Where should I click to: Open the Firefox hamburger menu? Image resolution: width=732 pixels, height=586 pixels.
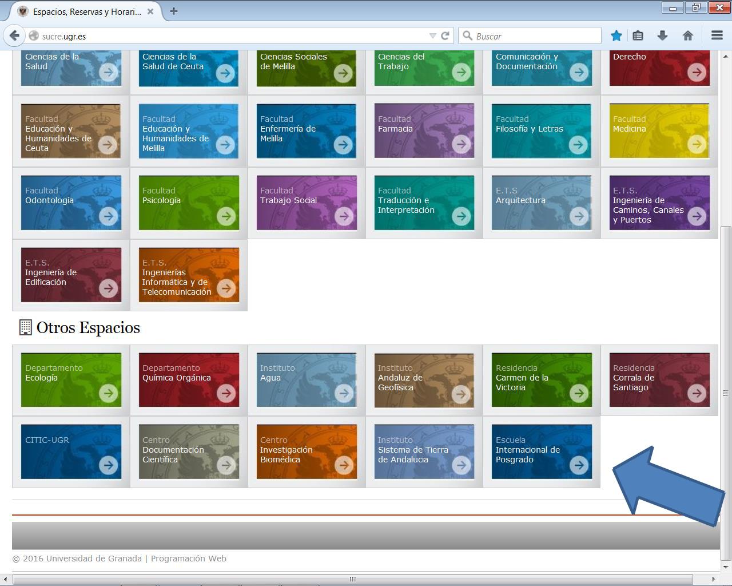(717, 35)
